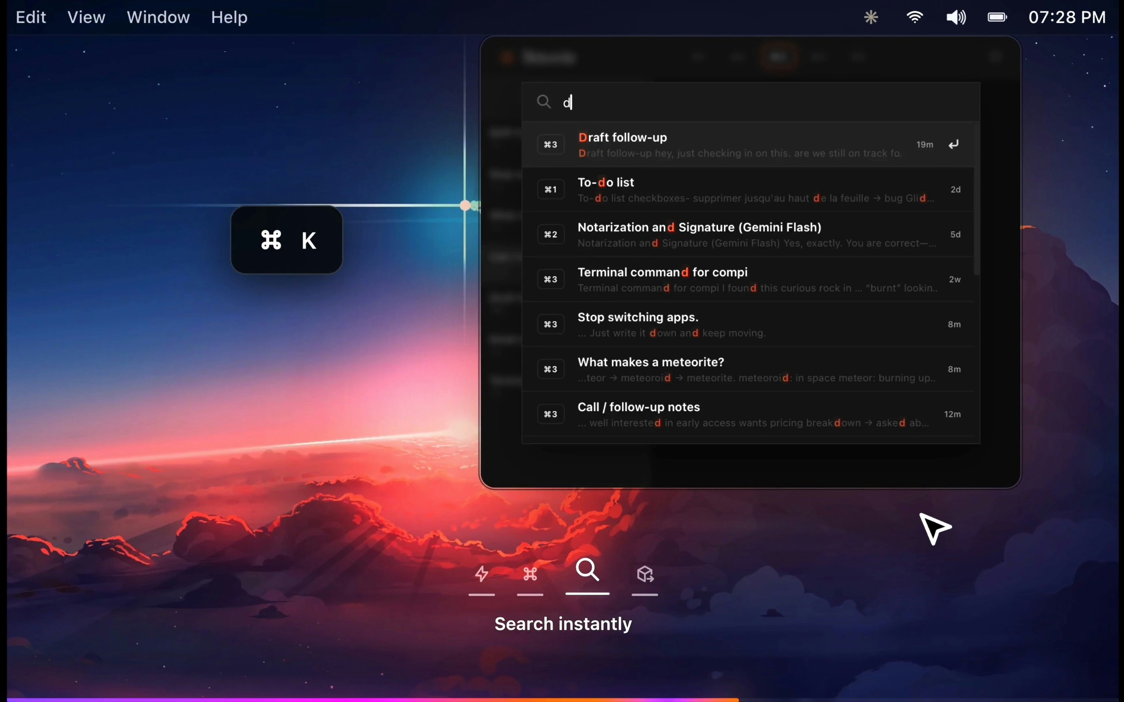Click the command-key shortcuts icon

tap(530, 574)
